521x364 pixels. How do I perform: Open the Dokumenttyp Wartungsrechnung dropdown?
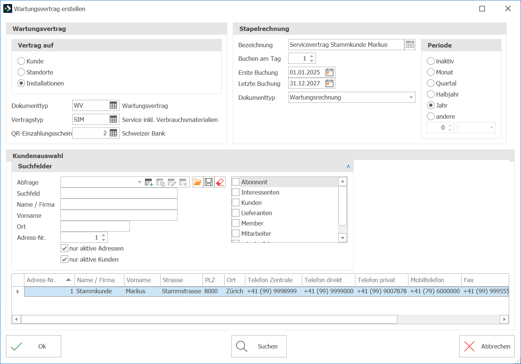pos(411,97)
